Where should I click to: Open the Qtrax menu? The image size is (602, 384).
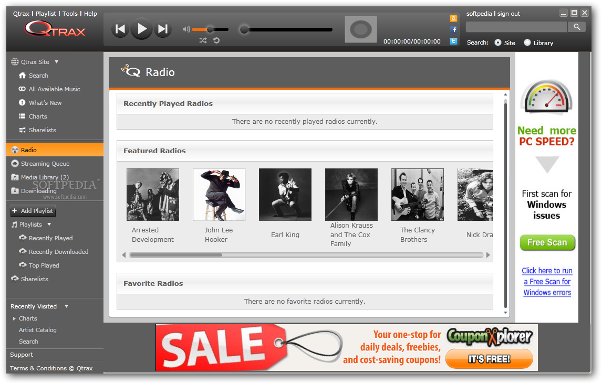coord(21,14)
